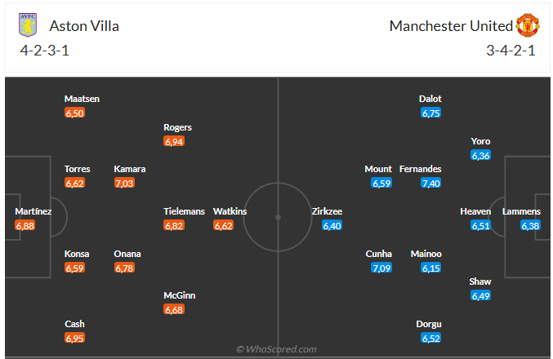Viewport: 553px width, 359px height.
Task: Select player Zirkzee on the pitch
Action: coord(327,211)
